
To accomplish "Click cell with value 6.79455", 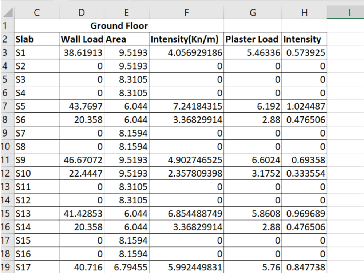I will point(127,267).
